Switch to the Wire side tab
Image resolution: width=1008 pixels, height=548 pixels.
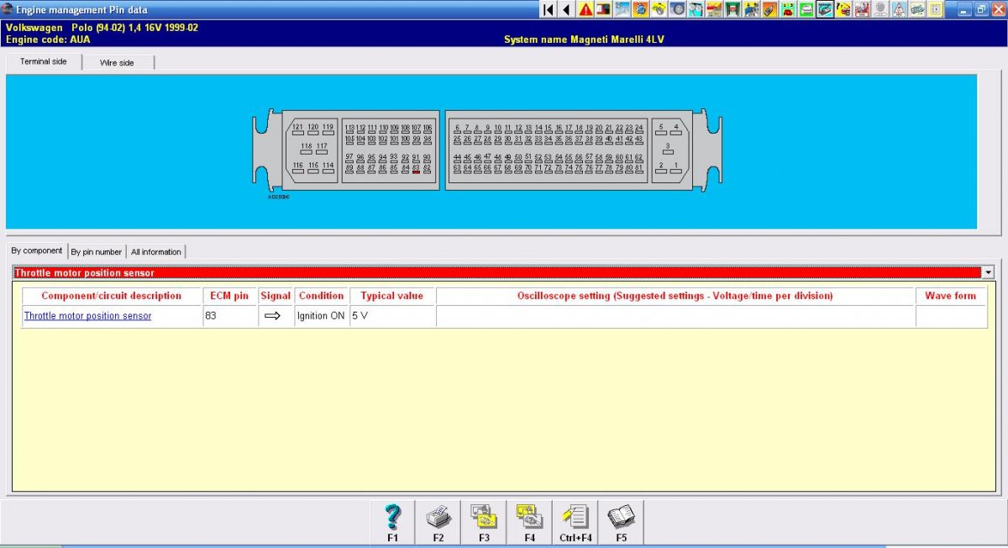click(x=117, y=63)
